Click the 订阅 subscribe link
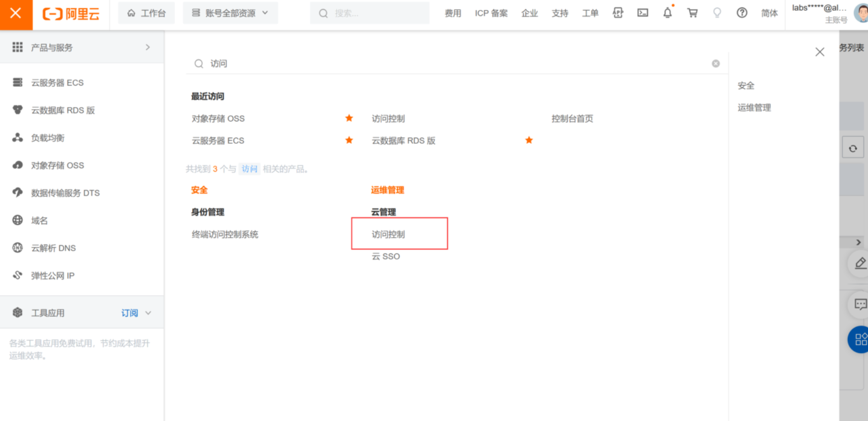Image resolution: width=868 pixels, height=421 pixels. [129, 313]
